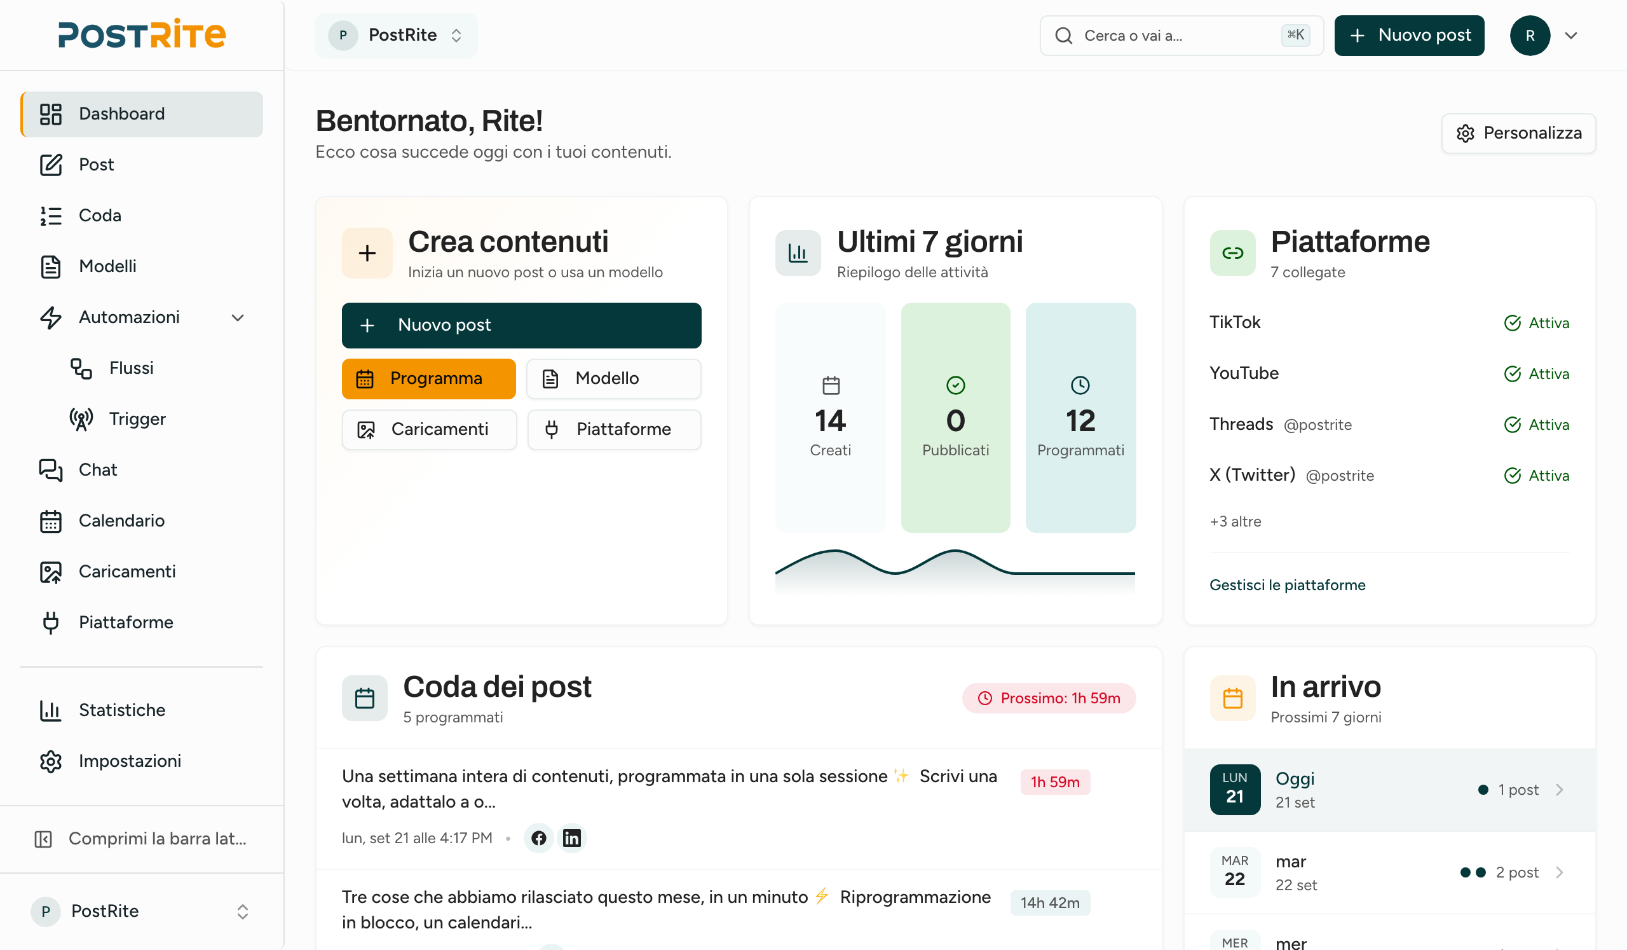
Task: Click the green link icon beside Piattaforme
Action: (1232, 253)
